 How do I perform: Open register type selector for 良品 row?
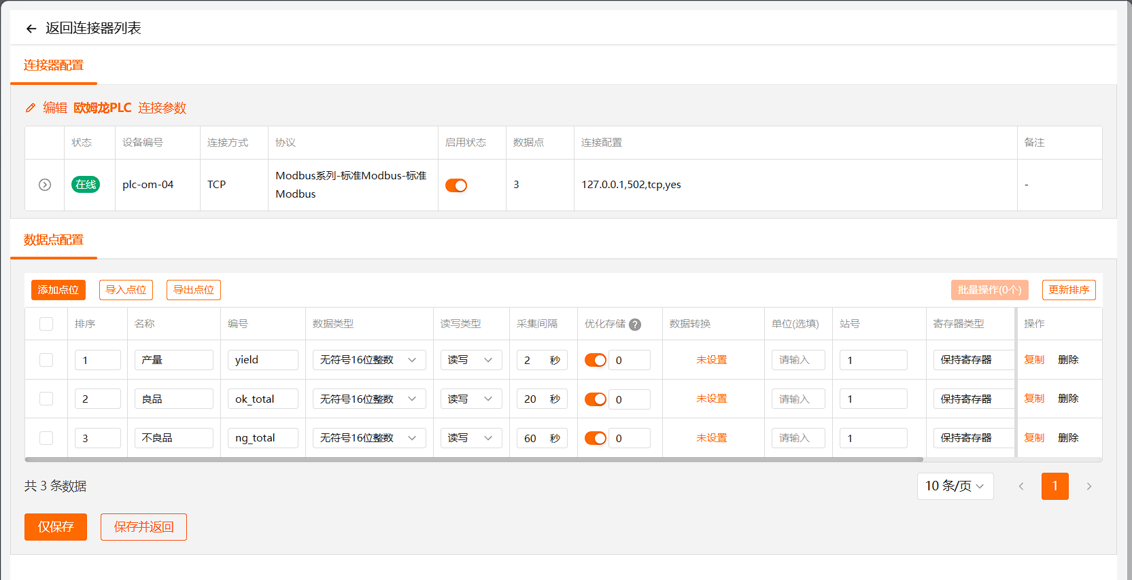pyautogui.click(x=974, y=399)
